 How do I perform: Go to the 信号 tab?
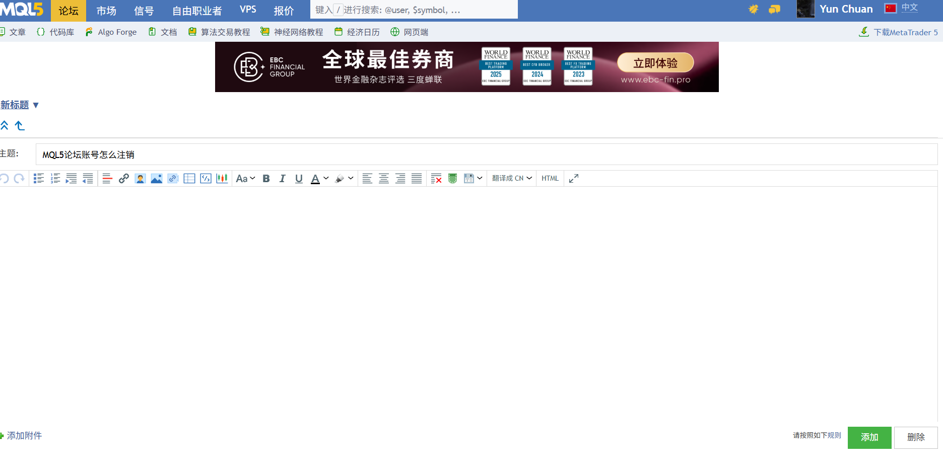(x=144, y=11)
